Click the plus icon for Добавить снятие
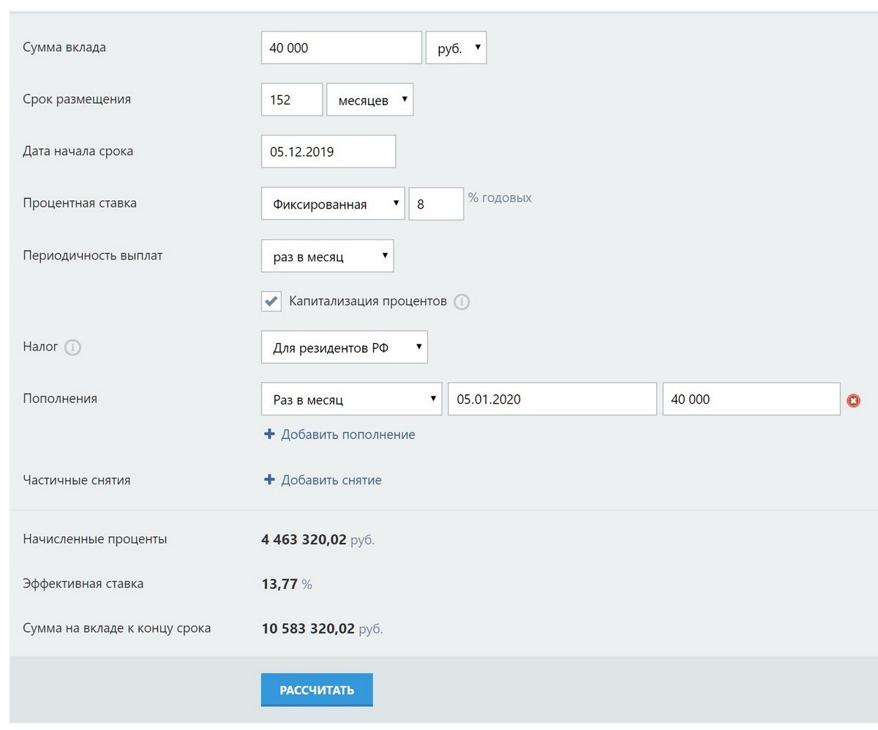This screenshot has height=730, width=878. [269, 480]
